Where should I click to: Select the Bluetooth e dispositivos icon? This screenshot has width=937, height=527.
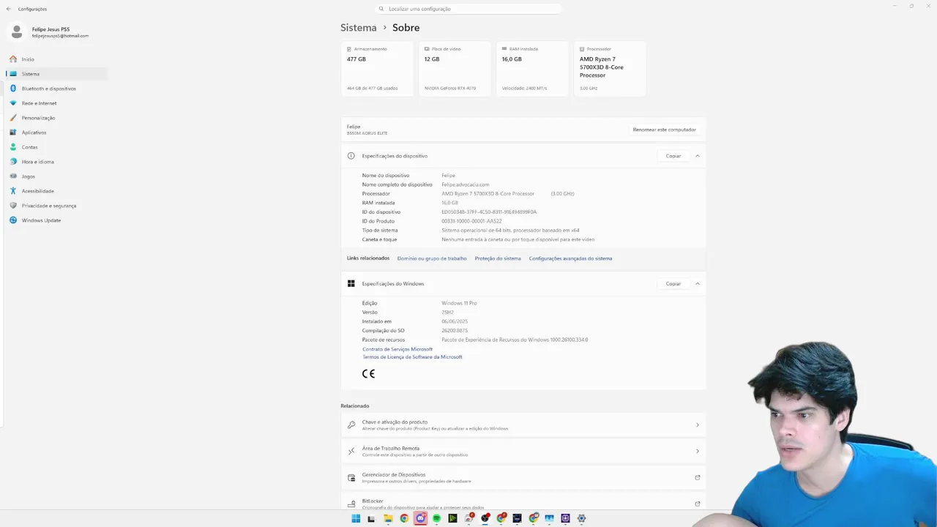pos(13,89)
